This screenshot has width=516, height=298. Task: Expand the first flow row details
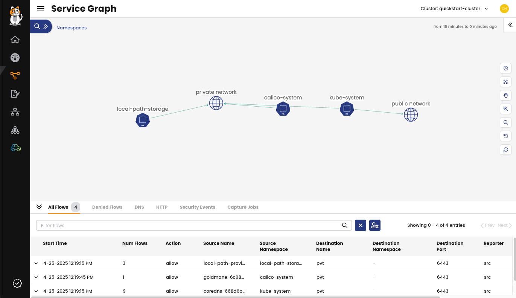click(36, 263)
